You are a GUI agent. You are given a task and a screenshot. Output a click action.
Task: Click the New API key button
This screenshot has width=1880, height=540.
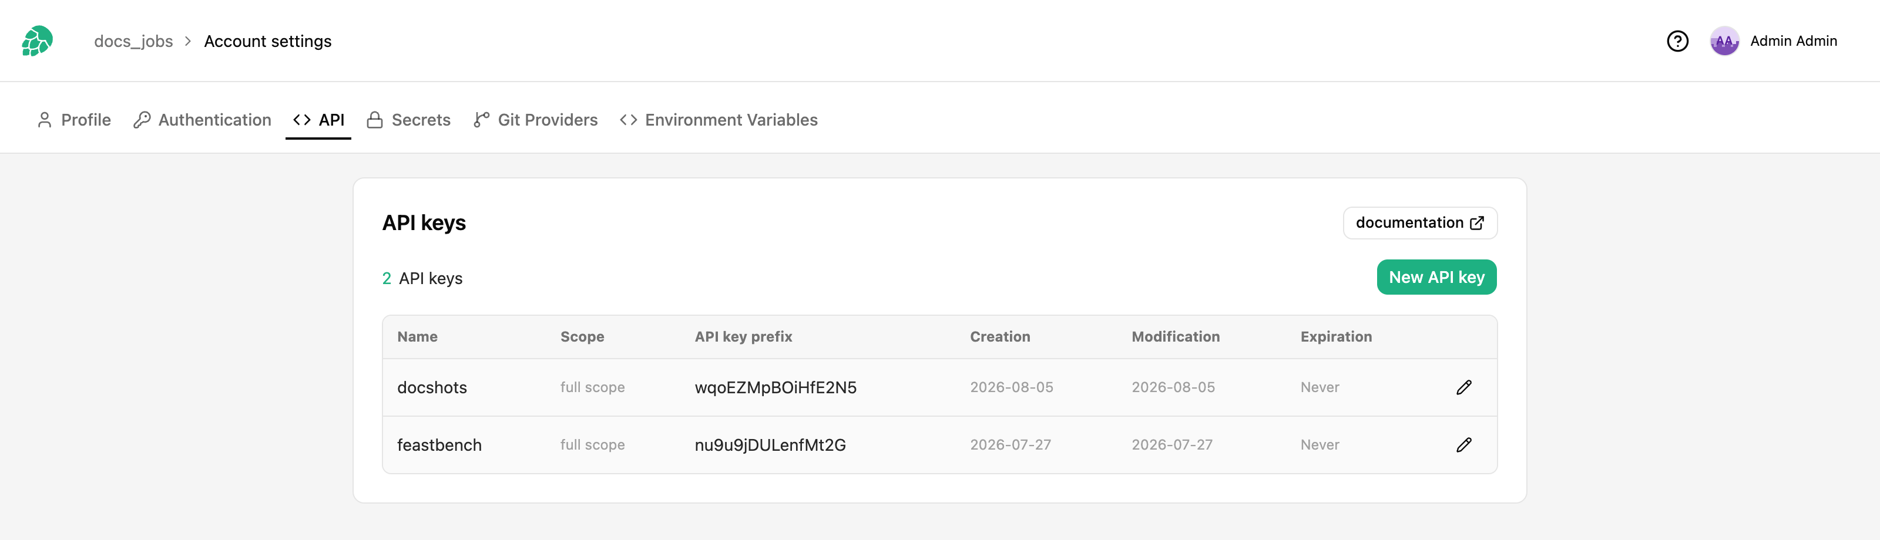click(1436, 277)
